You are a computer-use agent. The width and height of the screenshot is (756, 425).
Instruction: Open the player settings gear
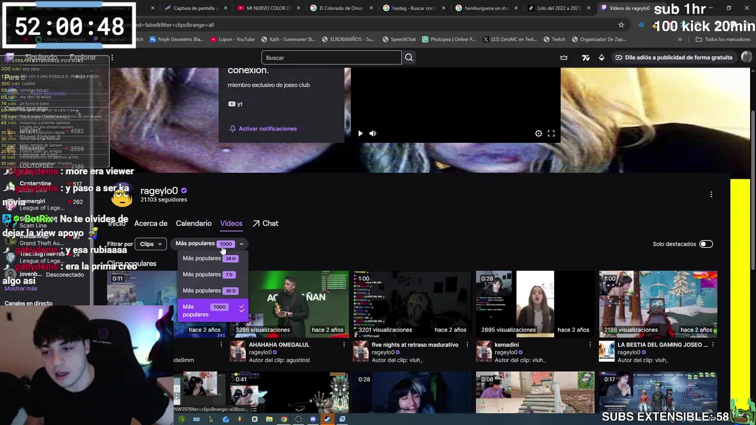[539, 133]
